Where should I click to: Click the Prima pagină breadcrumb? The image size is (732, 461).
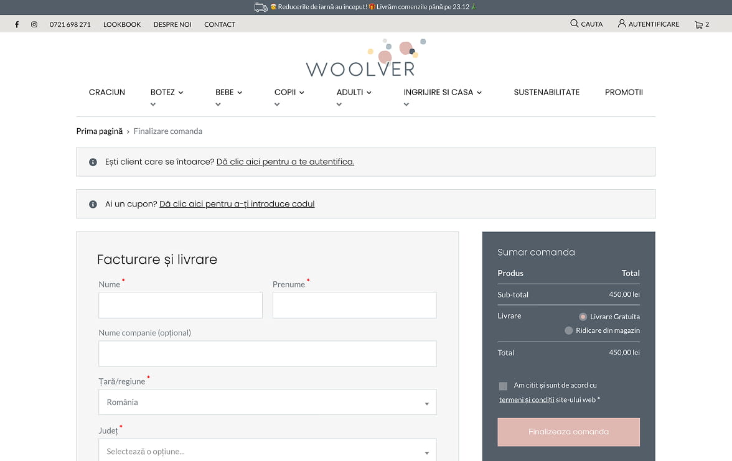point(100,131)
